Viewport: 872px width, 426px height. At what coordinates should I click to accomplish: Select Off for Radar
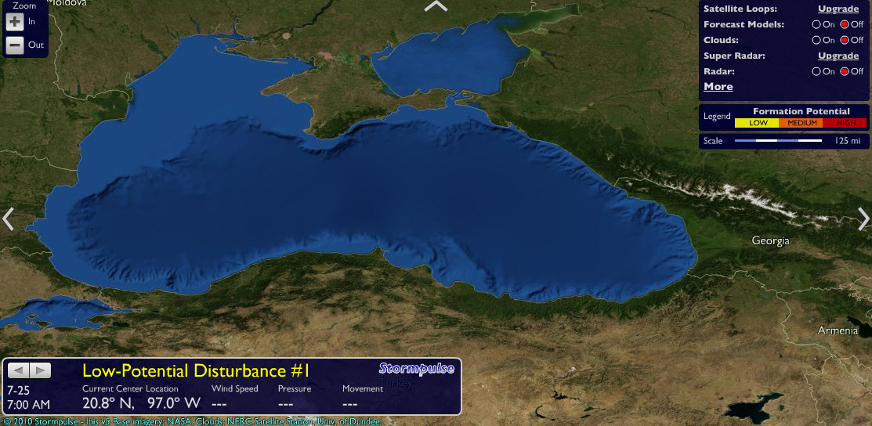[x=845, y=71]
